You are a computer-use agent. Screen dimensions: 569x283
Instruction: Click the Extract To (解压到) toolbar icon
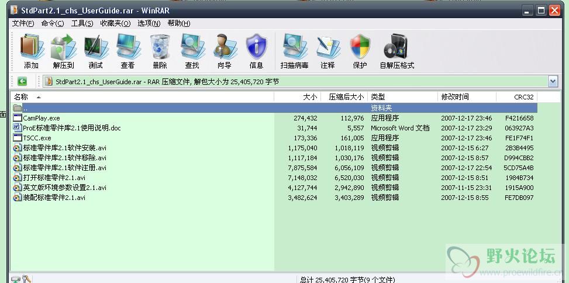64,47
